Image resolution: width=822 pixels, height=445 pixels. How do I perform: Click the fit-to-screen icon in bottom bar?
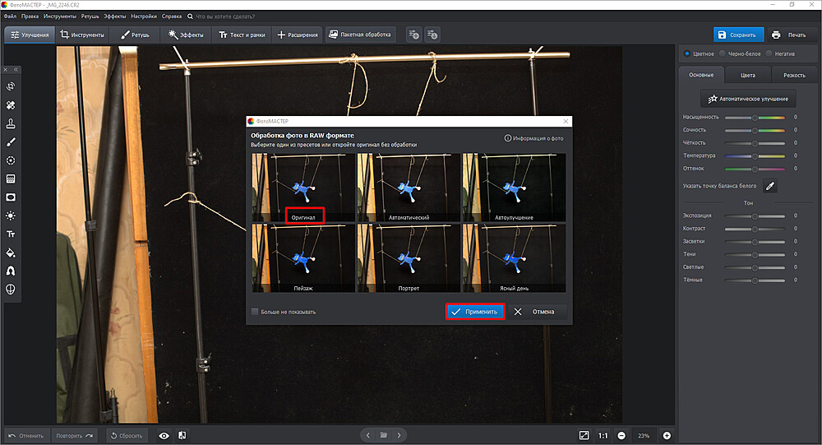(584, 435)
